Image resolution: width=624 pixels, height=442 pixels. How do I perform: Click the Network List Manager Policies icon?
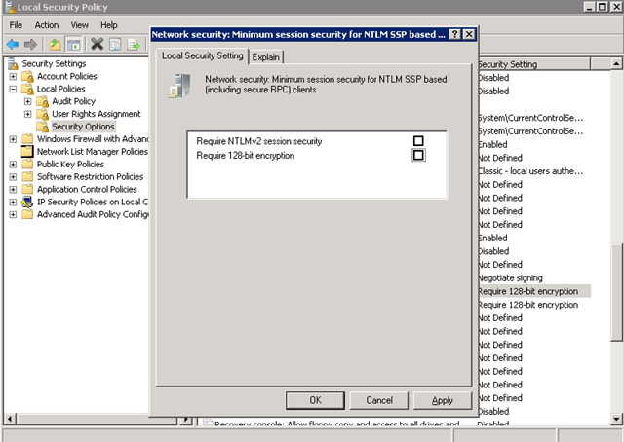point(27,152)
